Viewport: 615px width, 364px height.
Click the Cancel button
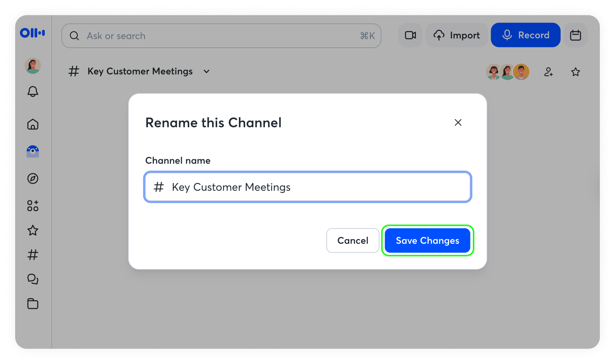pyautogui.click(x=352, y=240)
